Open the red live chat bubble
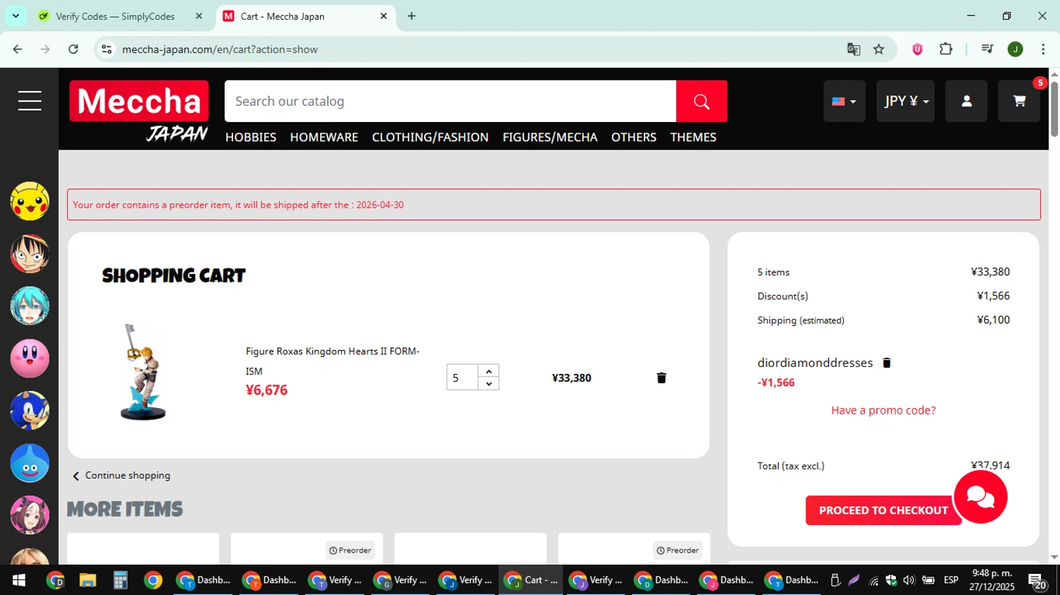1060x595 pixels. tap(980, 497)
